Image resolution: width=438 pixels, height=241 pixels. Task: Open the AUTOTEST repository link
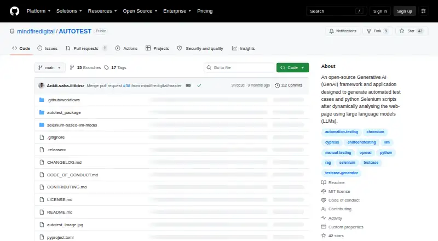[x=75, y=31]
